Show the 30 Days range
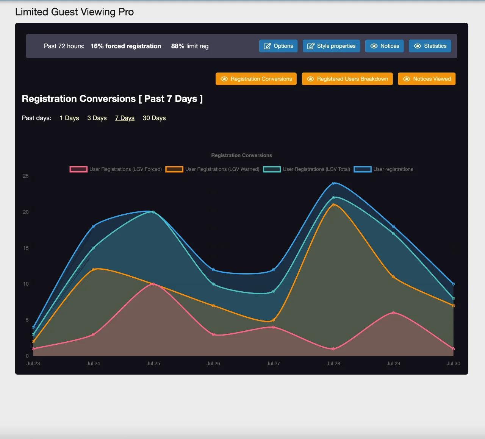The image size is (485, 439). [154, 118]
